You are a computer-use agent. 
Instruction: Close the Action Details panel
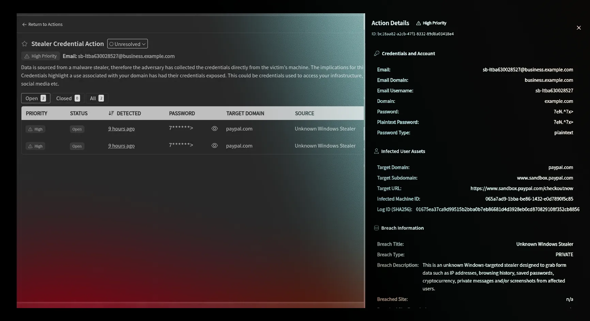point(579,28)
